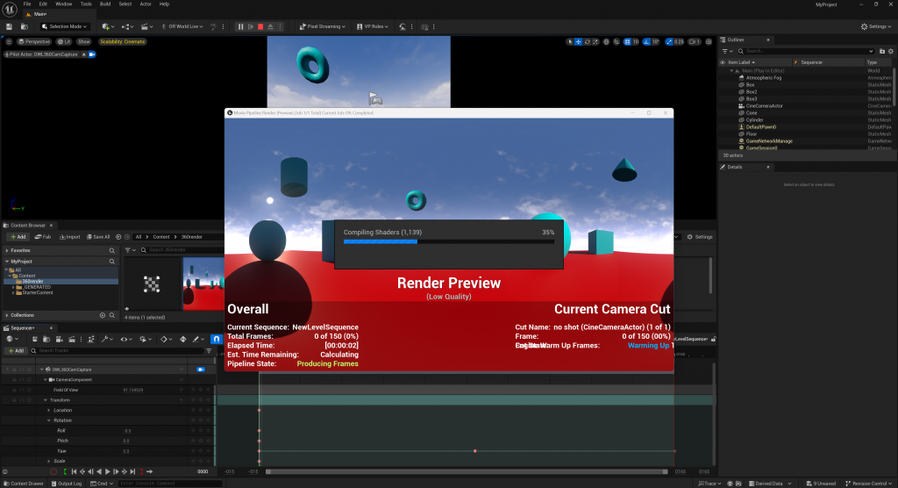Viewport: 898px width, 488px height.
Task: Open Sequencer view options eye menu
Action: (x=125, y=340)
